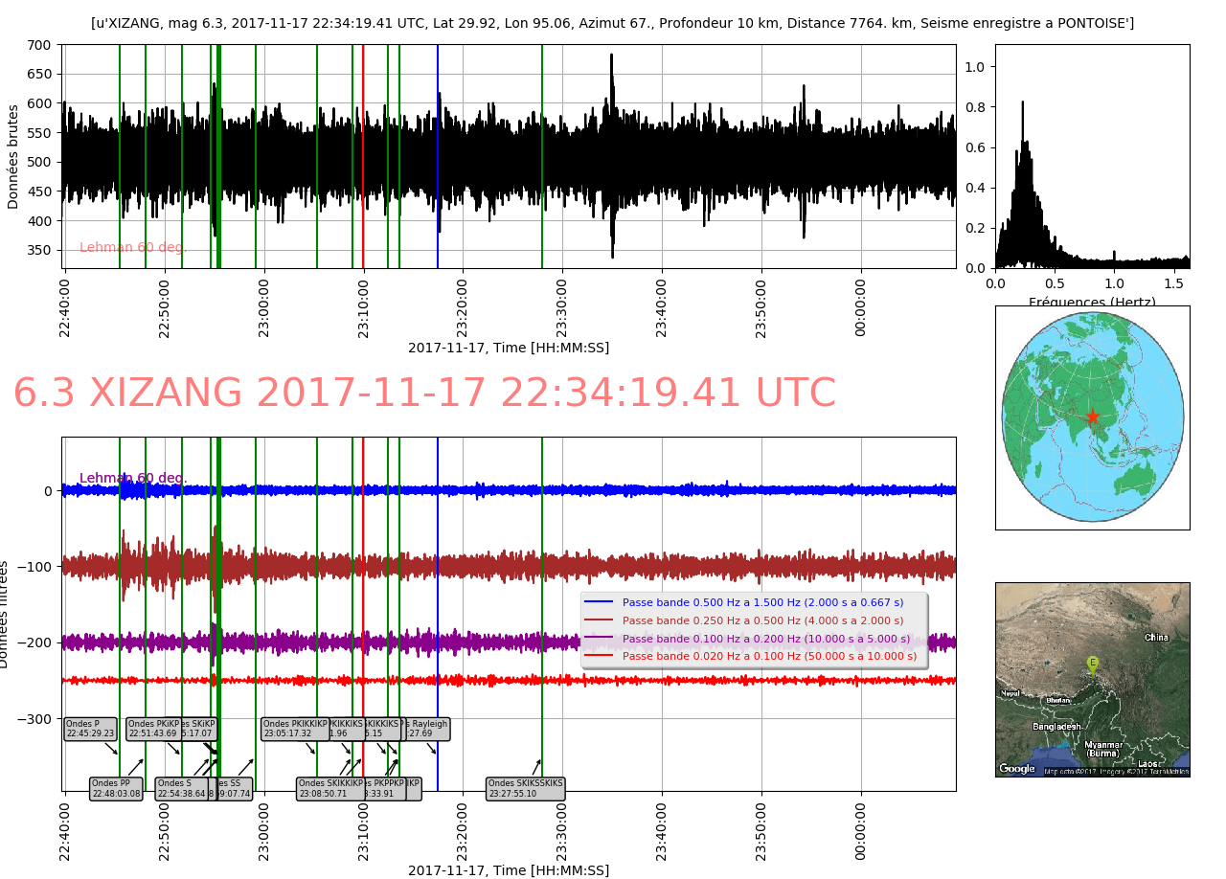The image size is (1226, 879).
Task: Click the Google logo on satellite map
Action: [1017, 768]
